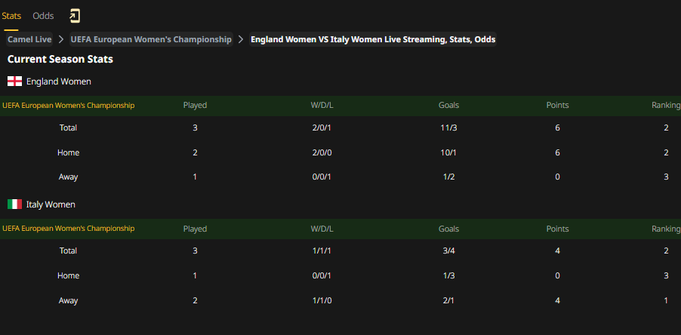Image resolution: width=681 pixels, height=335 pixels.
Task: Select Italy's Away row label
Action: pos(68,300)
